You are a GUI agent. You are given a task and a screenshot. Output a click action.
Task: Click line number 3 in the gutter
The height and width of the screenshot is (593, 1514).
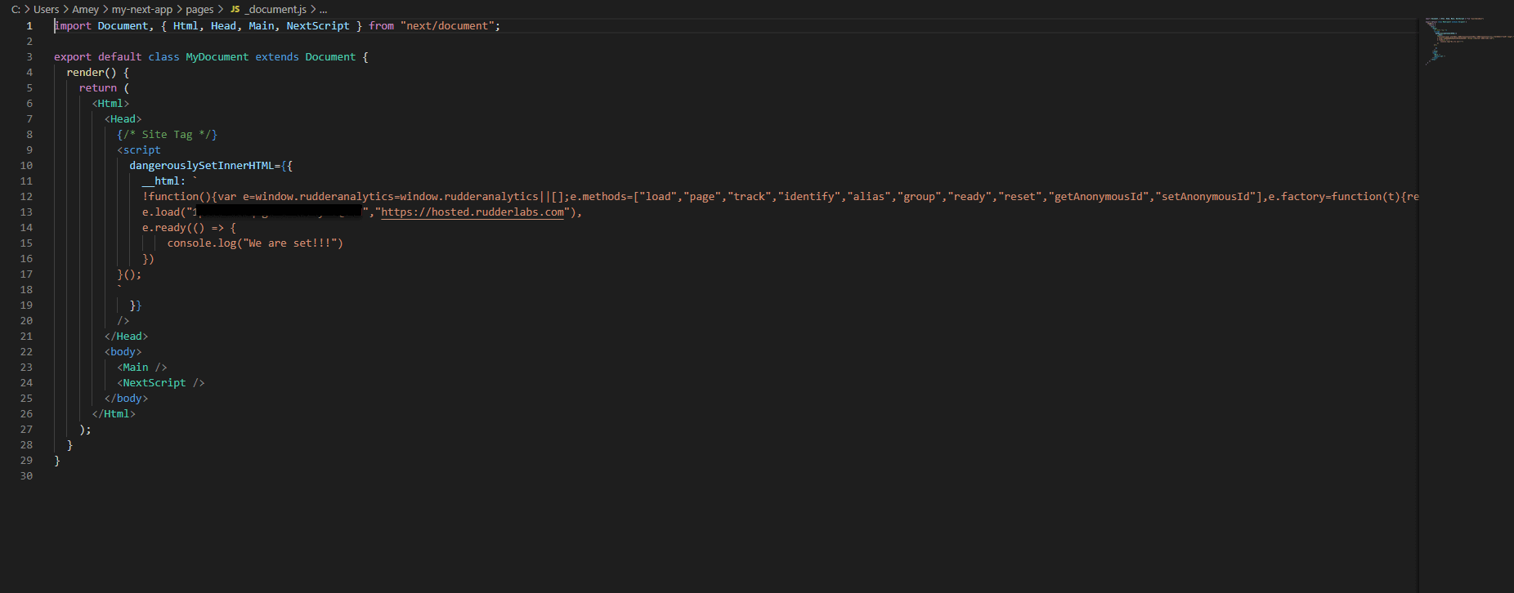point(29,57)
